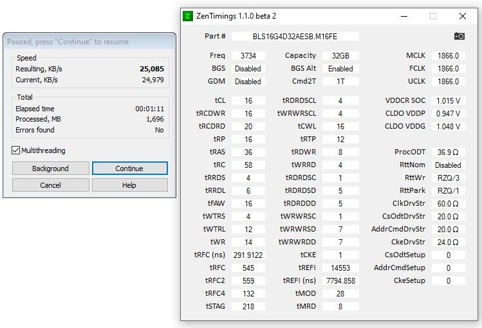Click the CLDO VDDG value 1.048 V
Image resolution: width=482 pixels, height=328 pixels.
pos(448,127)
